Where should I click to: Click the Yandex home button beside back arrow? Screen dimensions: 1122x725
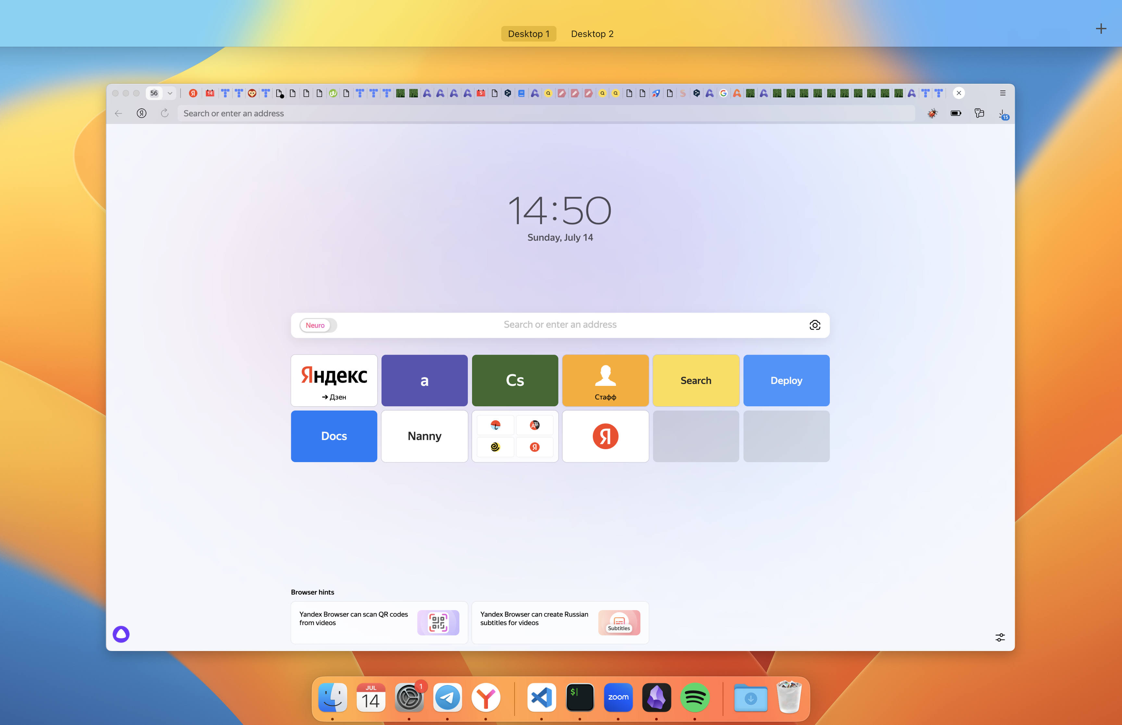pyautogui.click(x=142, y=114)
